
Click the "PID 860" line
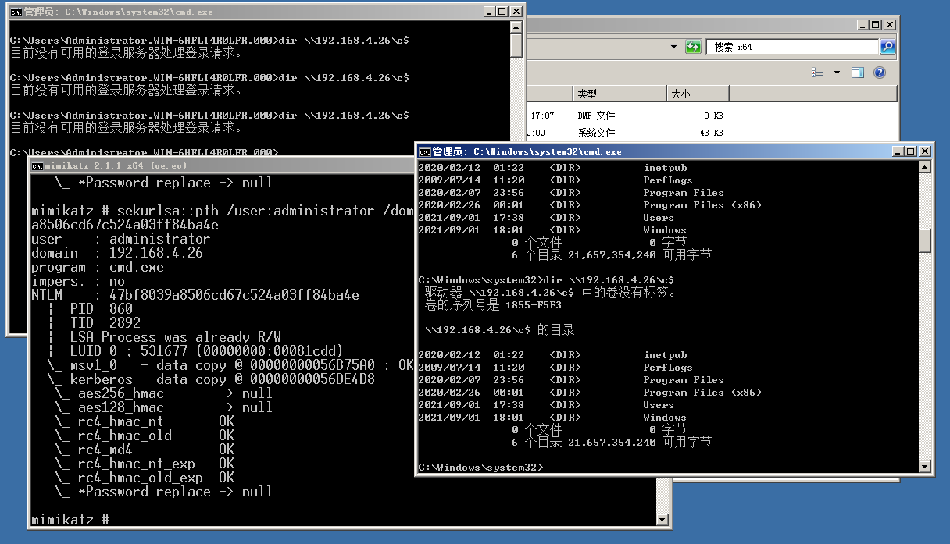(x=102, y=309)
